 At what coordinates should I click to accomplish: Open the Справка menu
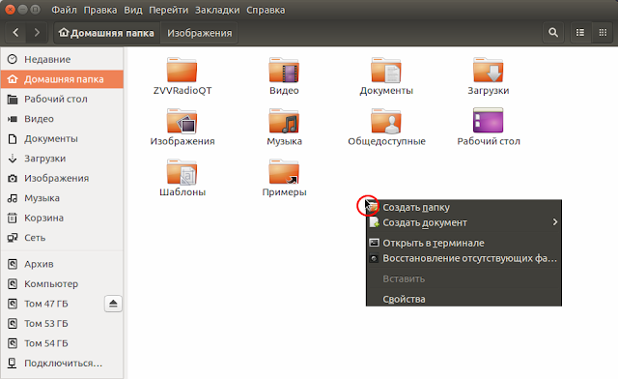point(266,10)
